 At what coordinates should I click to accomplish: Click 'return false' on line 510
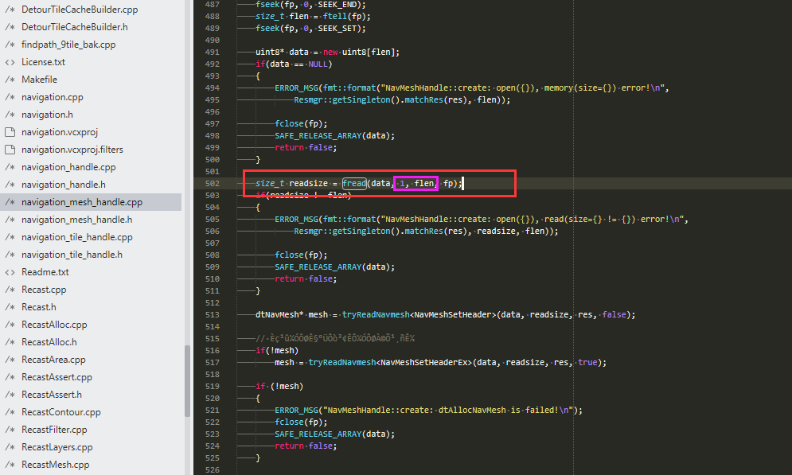tap(303, 278)
